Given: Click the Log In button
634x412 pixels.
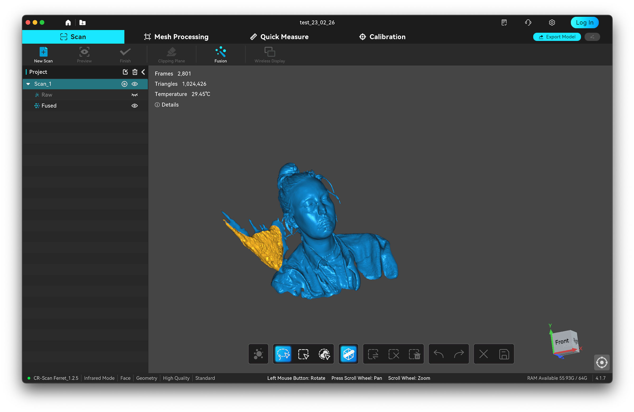Looking at the screenshot, I should 584,22.
